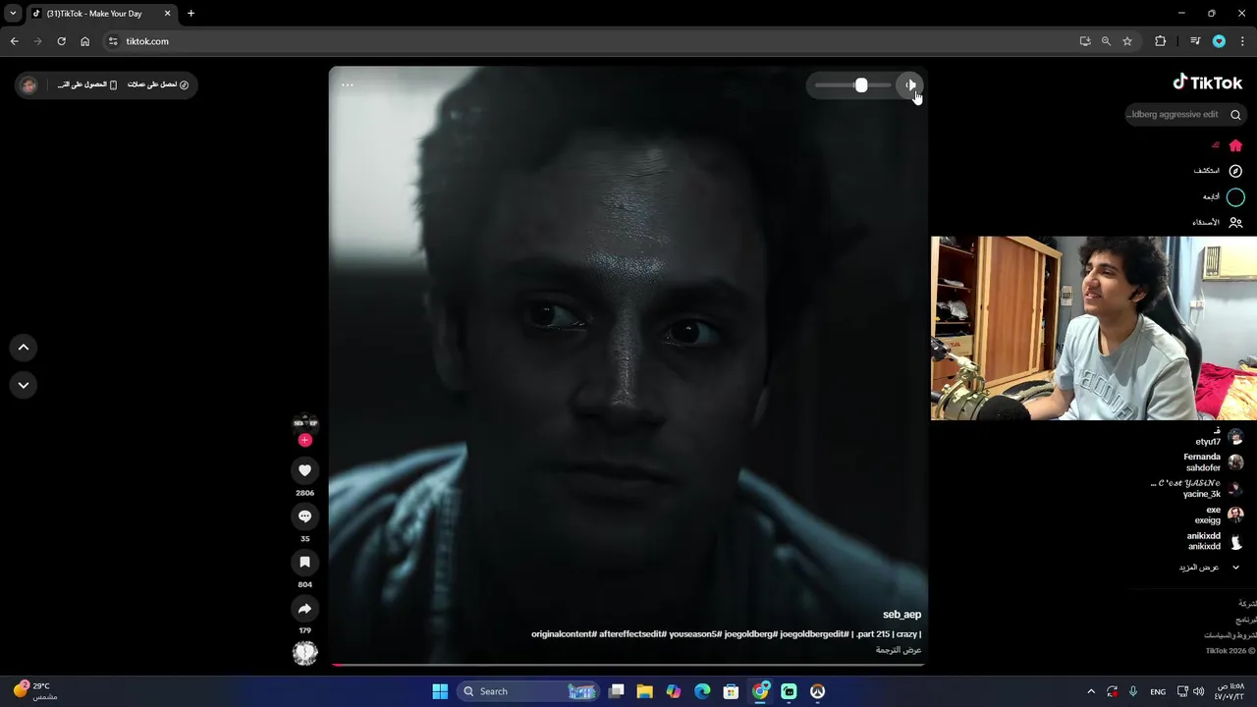Open Microsoft Store from the taskbar

[731, 691]
